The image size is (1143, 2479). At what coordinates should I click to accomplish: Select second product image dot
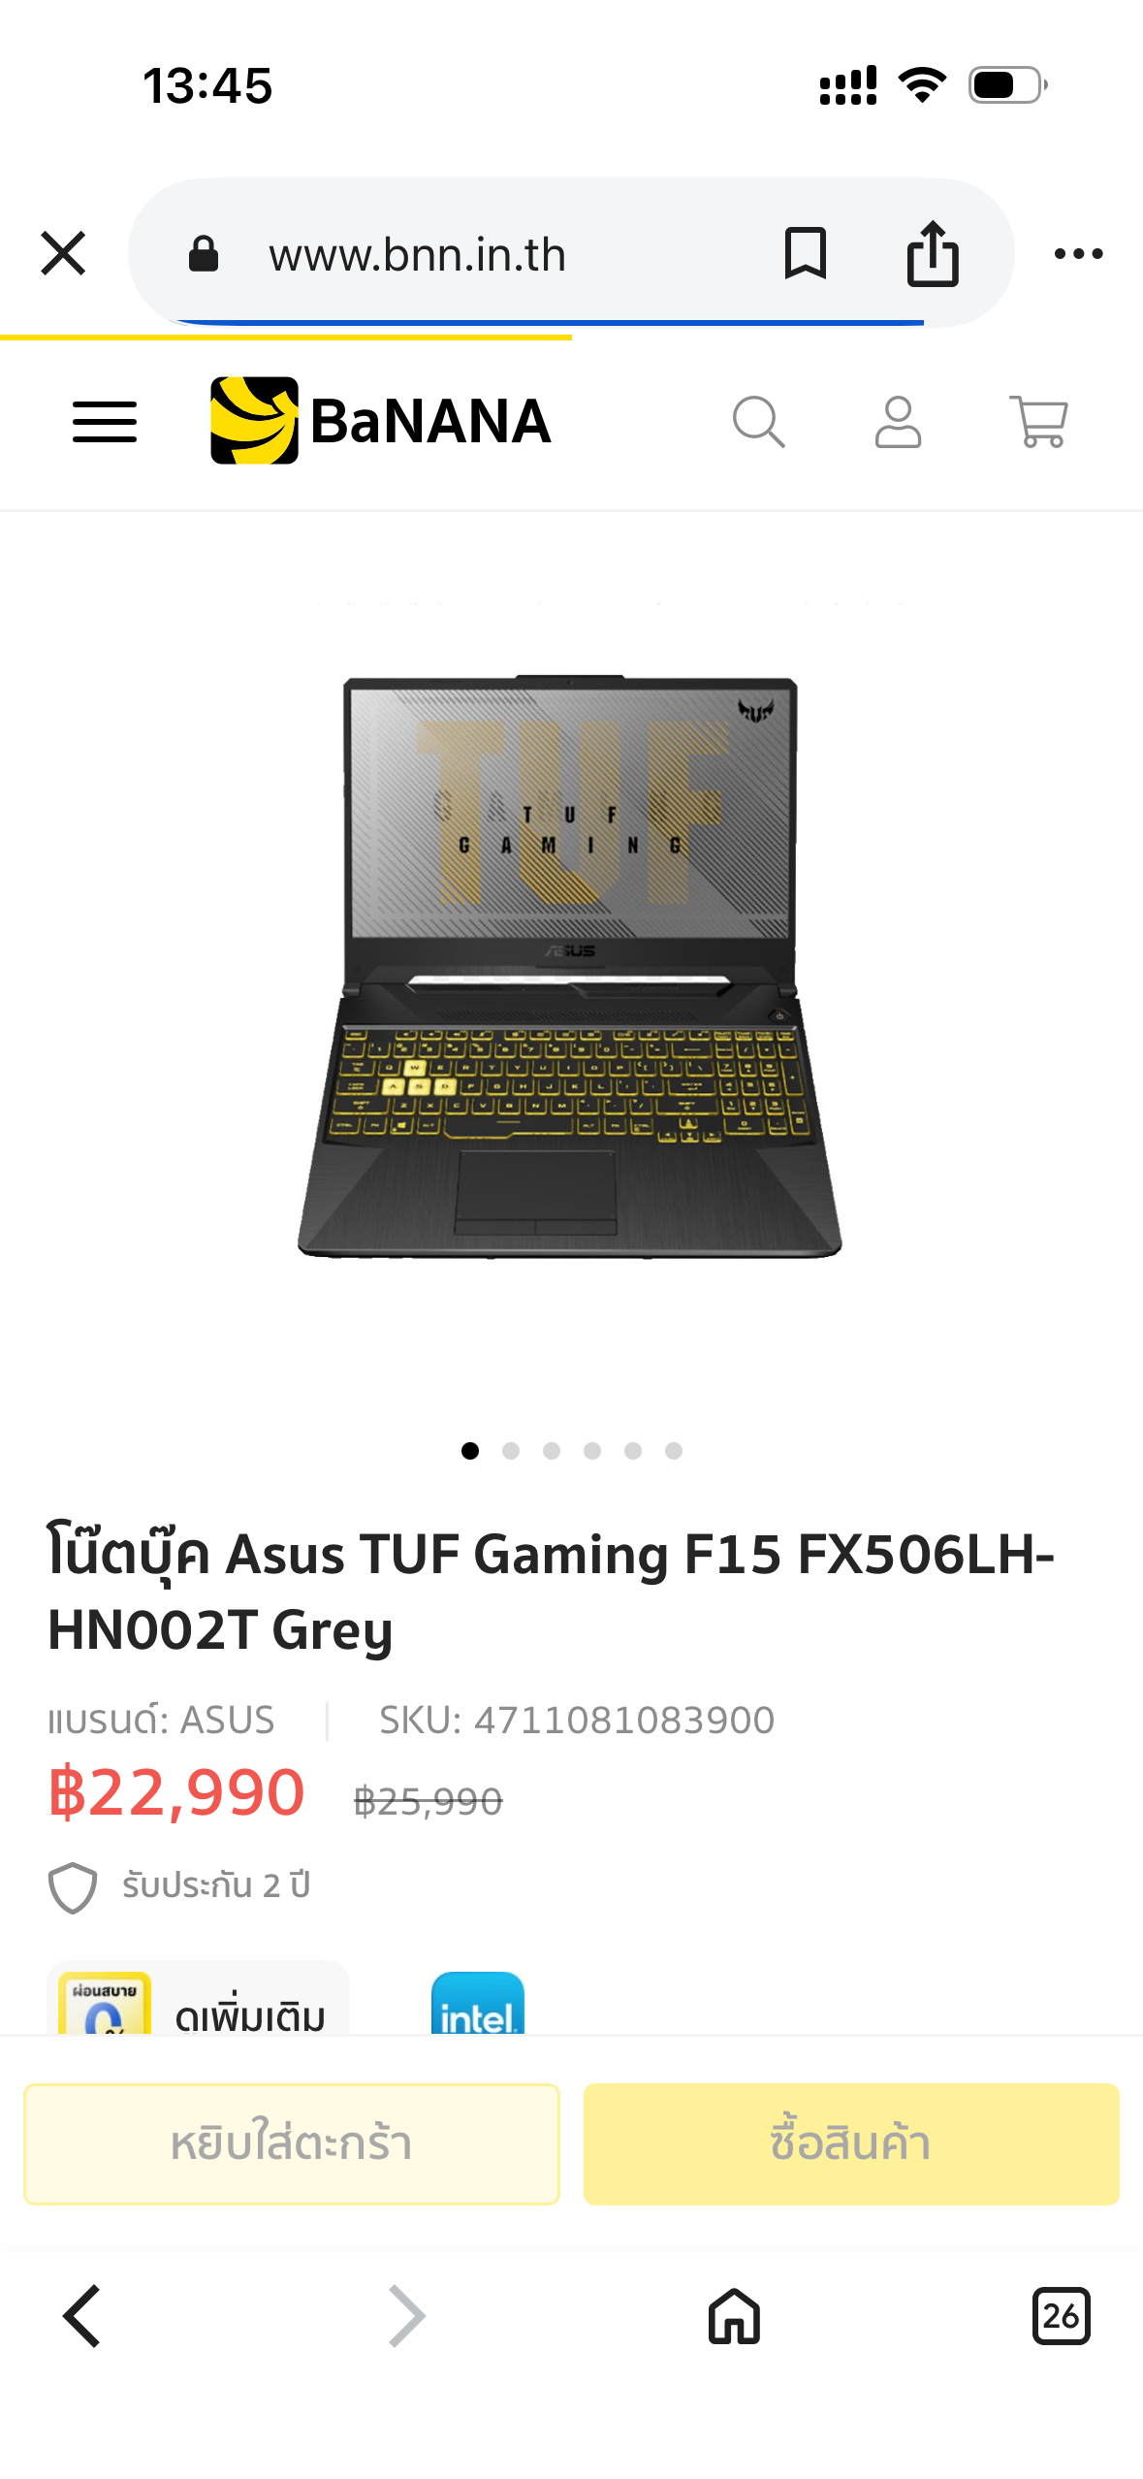[x=511, y=1451]
